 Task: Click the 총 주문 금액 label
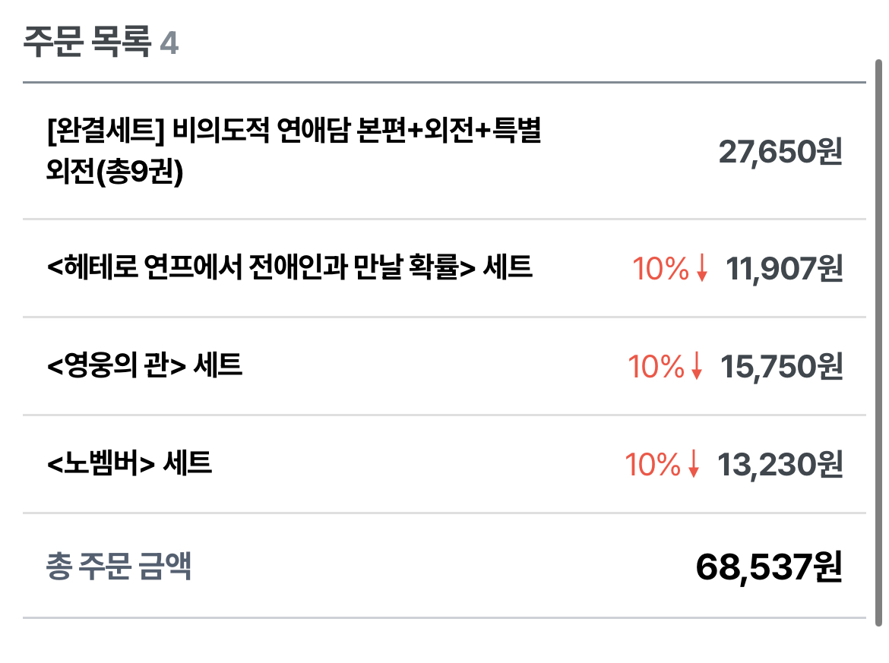point(119,566)
